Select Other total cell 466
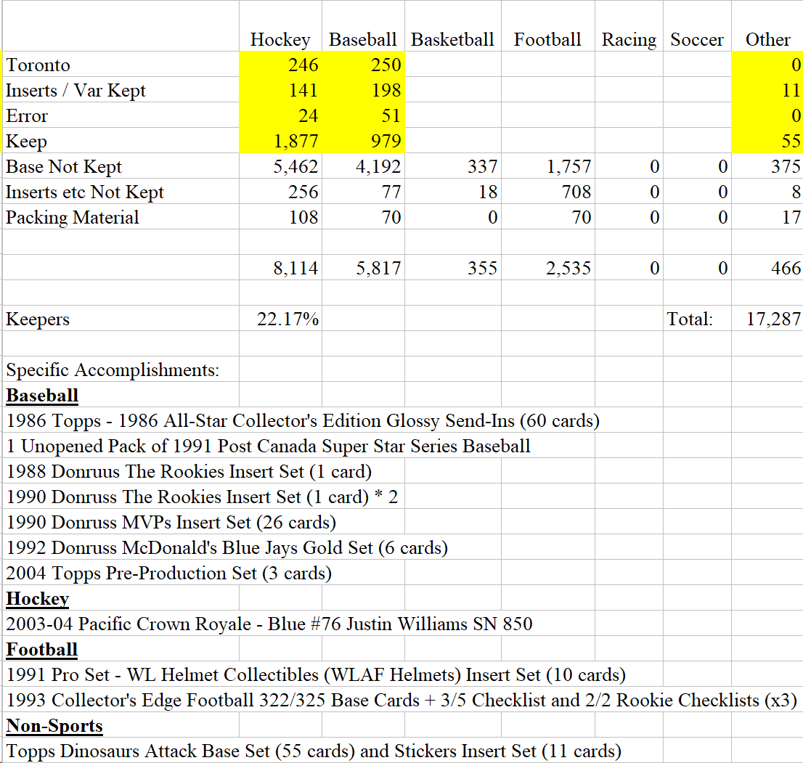This screenshot has width=803, height=763. point(767,268)
